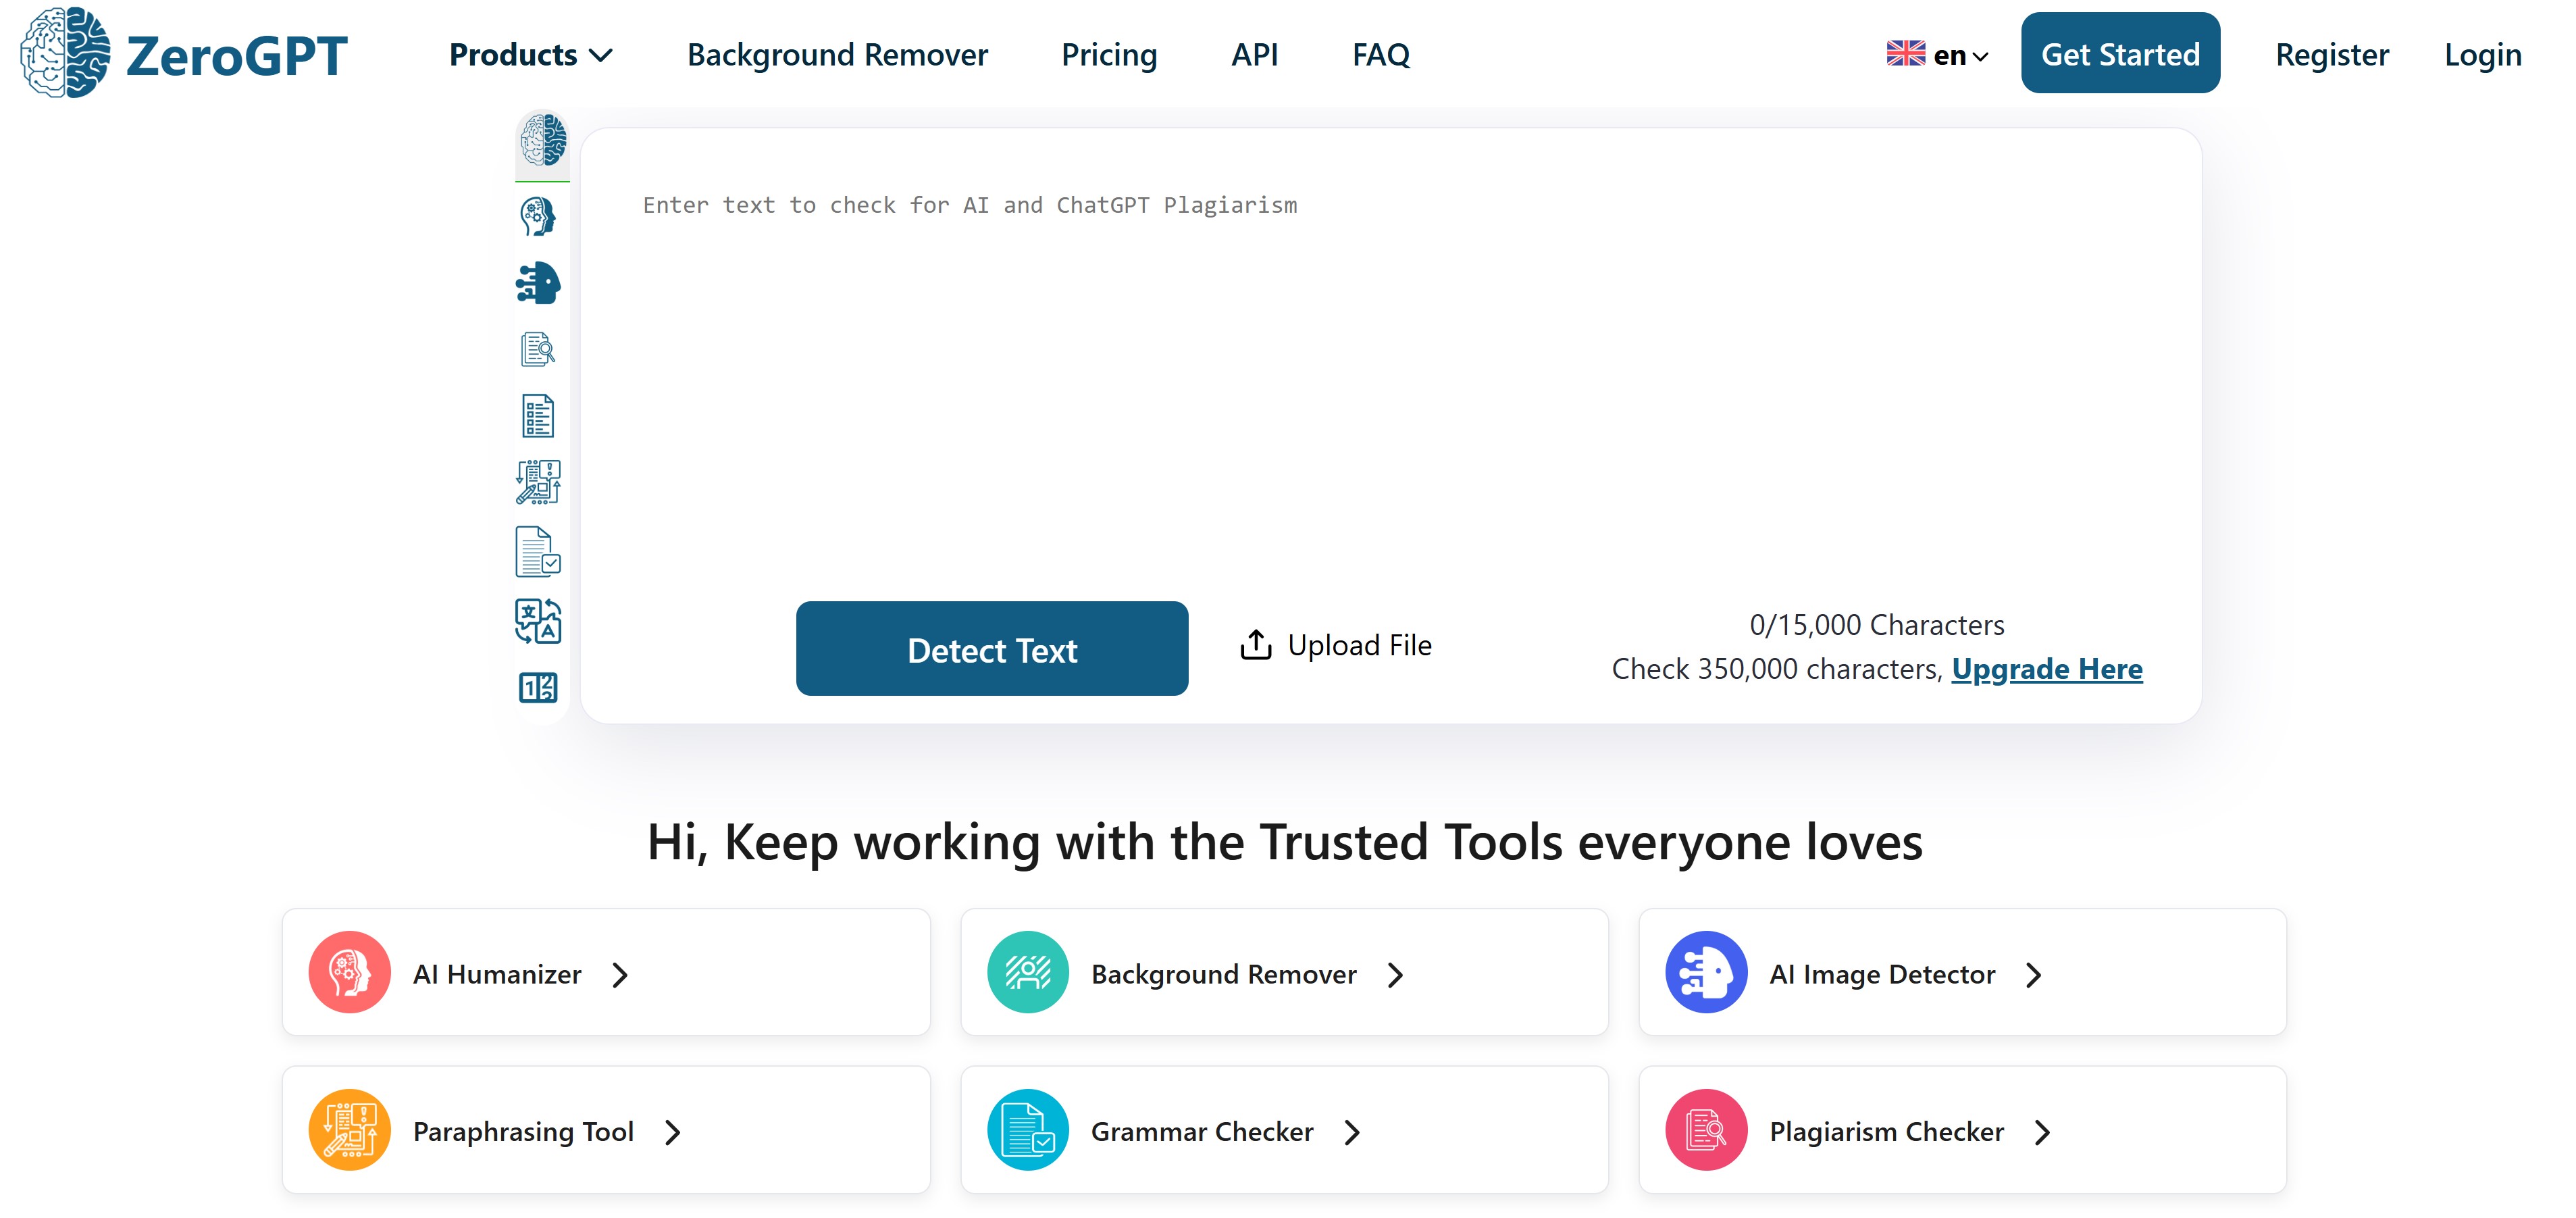Go to the FAQ menu item

click(1381, 55)
